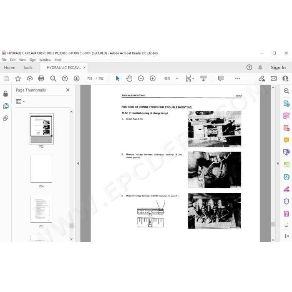Viewport: 292px width, 292px height.
Task: Click the document vertical scrollbar thumb
Action: coord(273,224)
